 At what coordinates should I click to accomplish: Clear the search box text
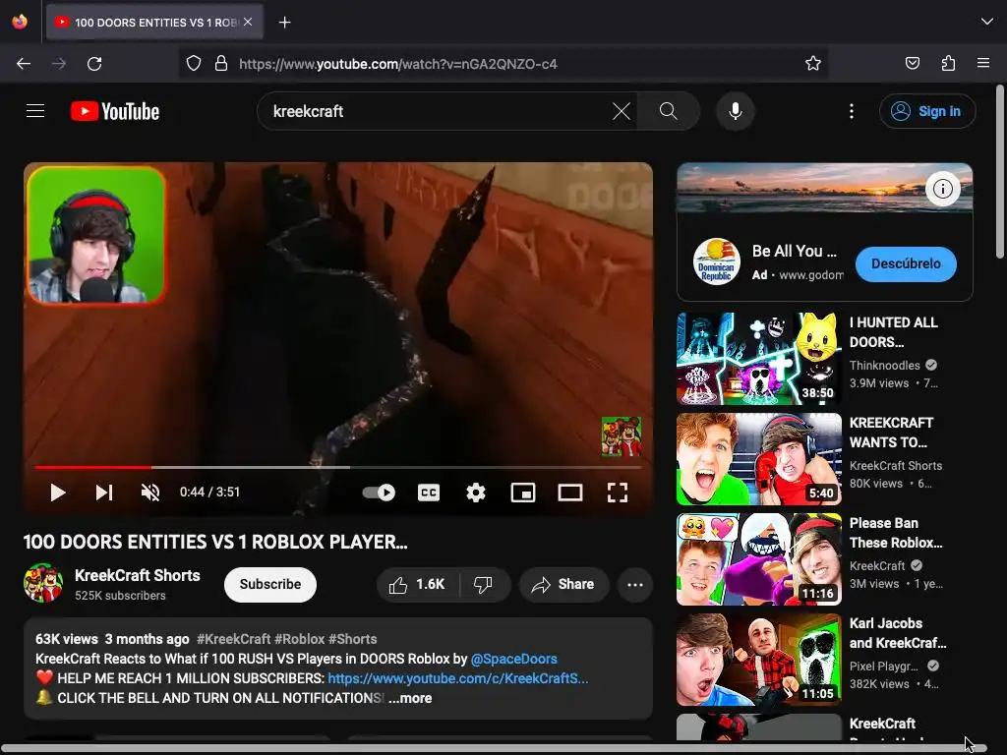(622, 111)
